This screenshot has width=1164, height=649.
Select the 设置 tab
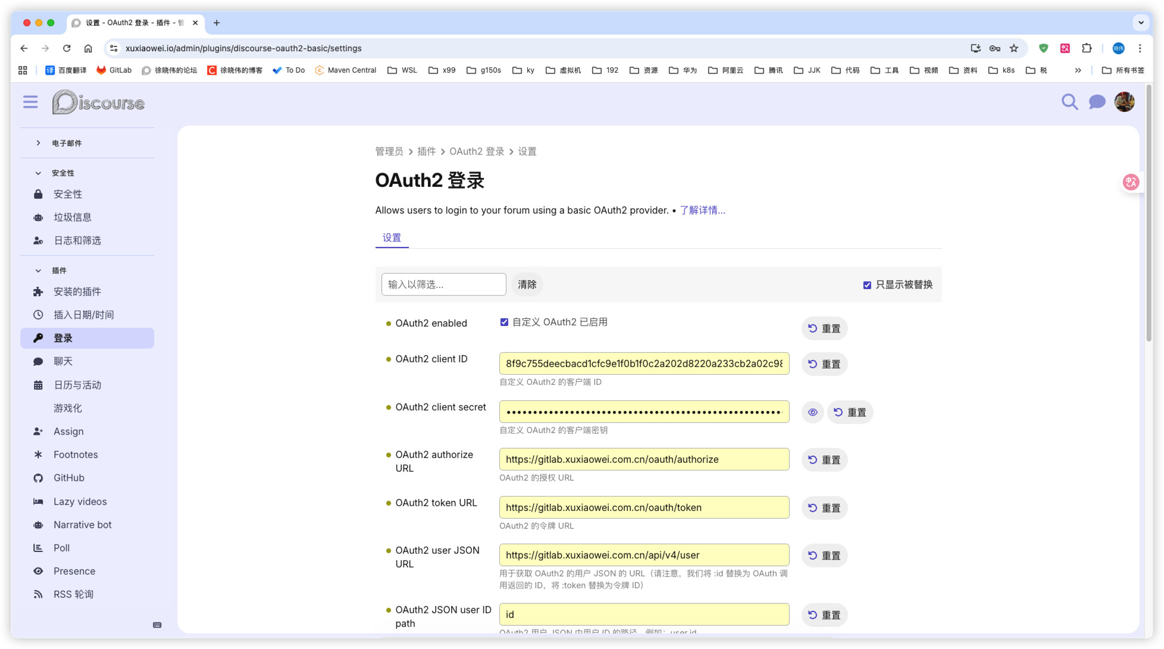tap(392, 238)
